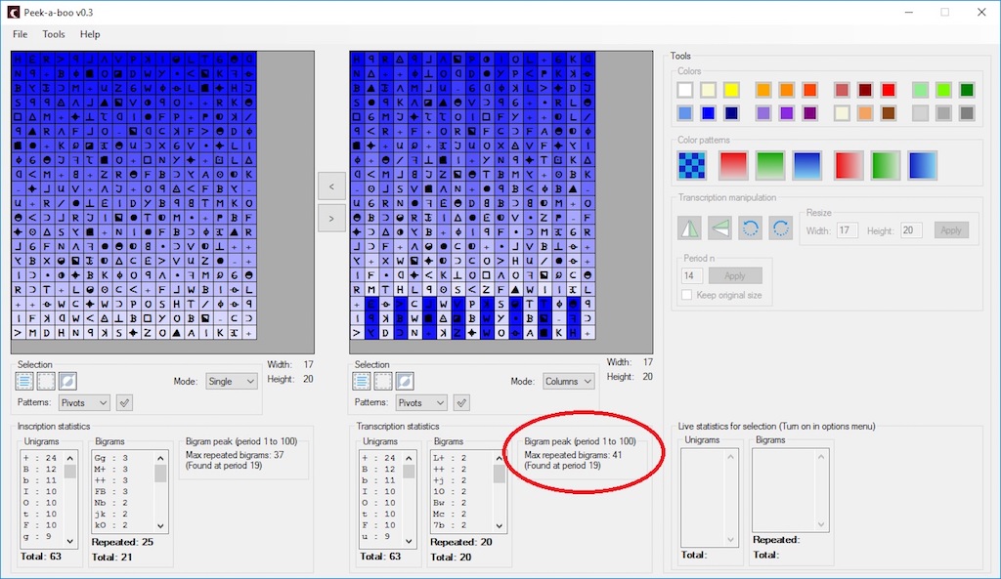Select the horizontal green gradient pattern
Image resolution: width=1001 pixels, height=579 pixels.
(886, 165)
